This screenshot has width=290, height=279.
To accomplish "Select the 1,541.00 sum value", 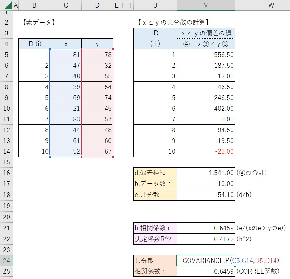I will (206, 173).
